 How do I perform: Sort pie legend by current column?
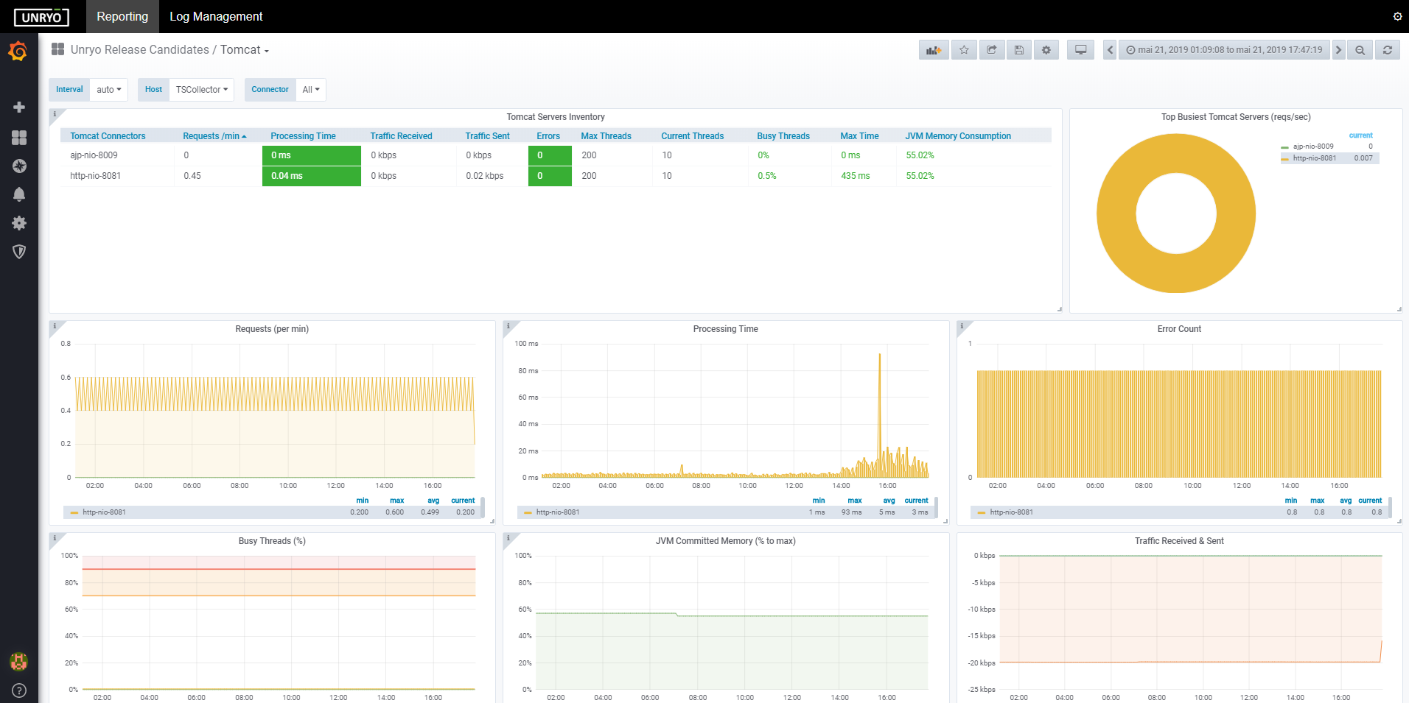click(1360, 135)
